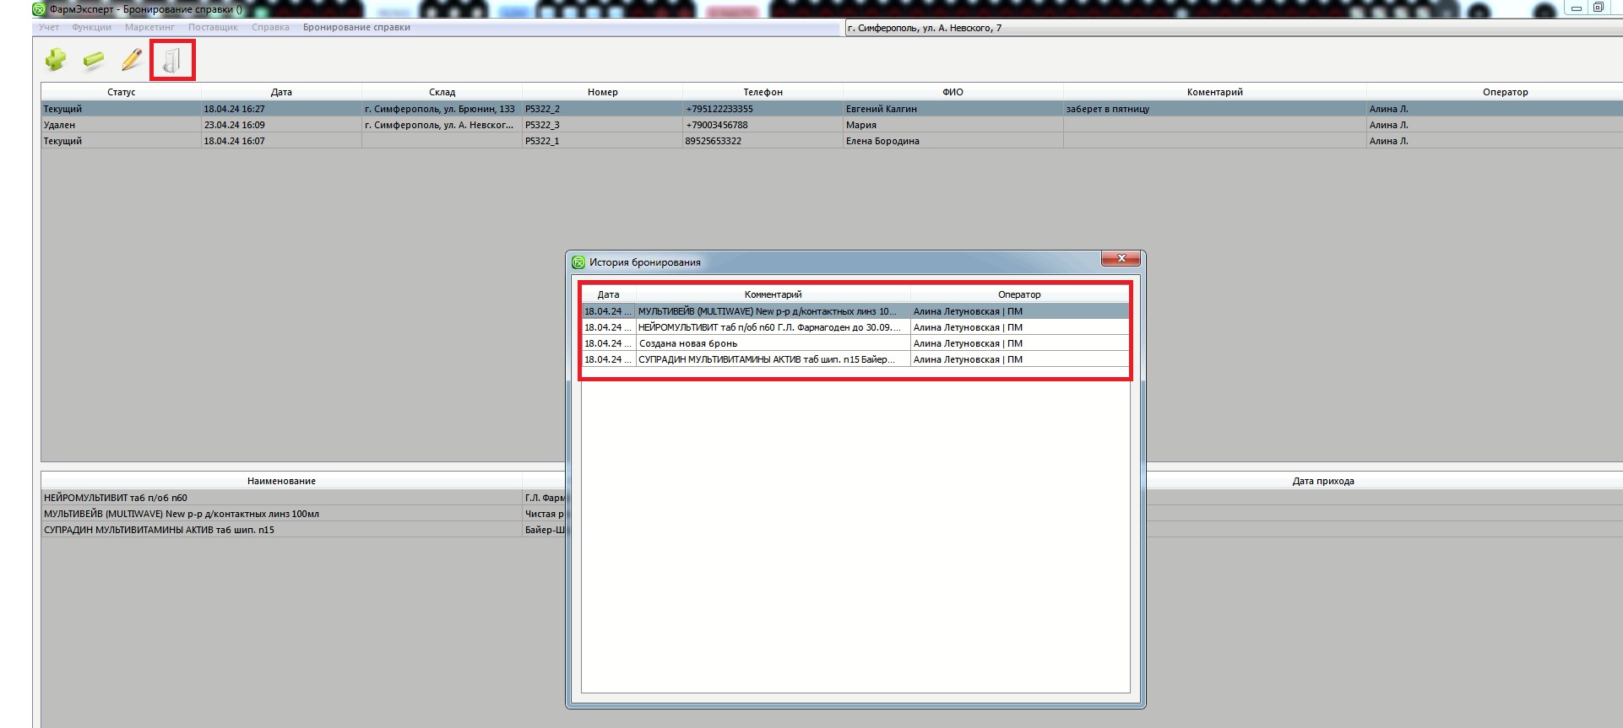The image size is (1623, 728).
Task: Click the green minus delete booking icon
Action: click(x=94, y=60)
